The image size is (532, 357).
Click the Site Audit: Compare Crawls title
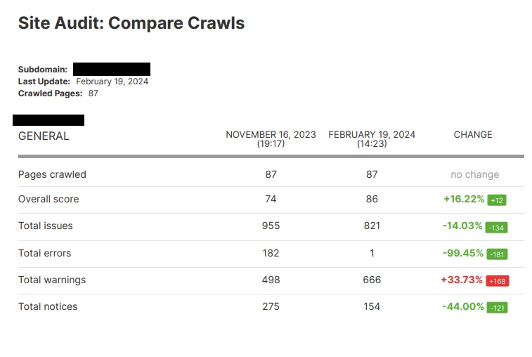[131, 23]
